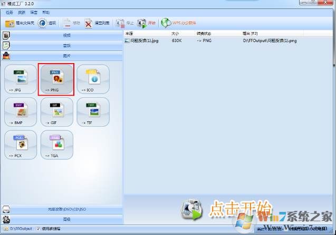Click the D:\FFOutput\问题反馈(1).png output path
Image resolution: width=336 pixels, height=235 pixels.
pos(270,40)
